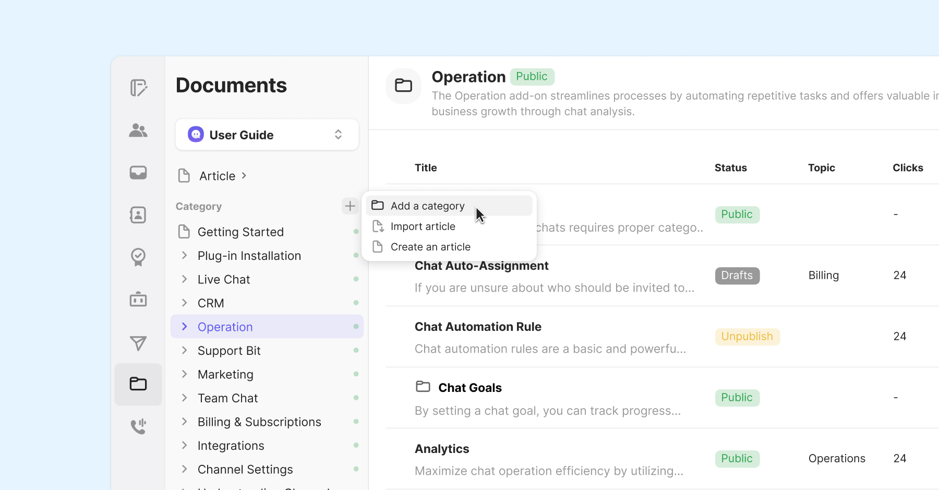
Task: Click the award badge icon in sidebar
Action: click(x=138, y=257)
